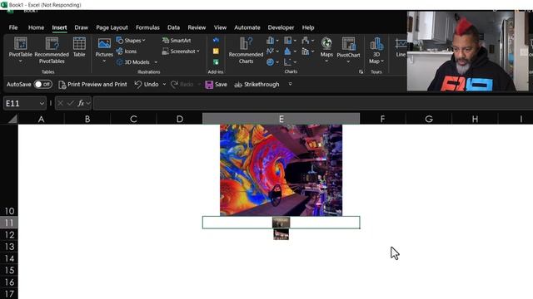The width and height of the screenshot is (533, 299).
Task: Apply Strikethrough formatting
Action: pos(257,85)
